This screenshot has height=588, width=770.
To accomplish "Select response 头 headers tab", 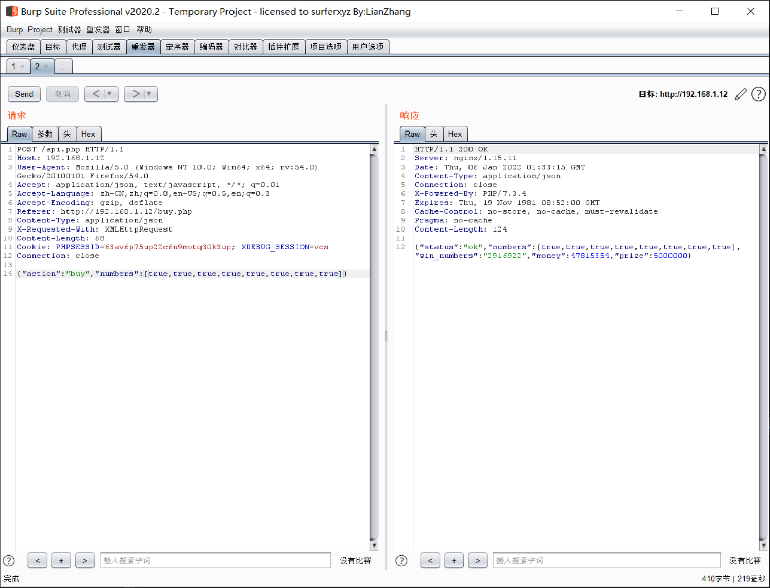I will click(433, 134).
